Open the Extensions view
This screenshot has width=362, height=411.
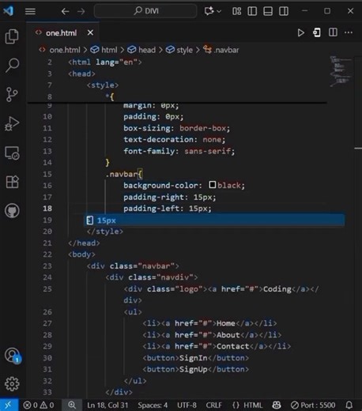pyautogui.click(x=12, y=182)
